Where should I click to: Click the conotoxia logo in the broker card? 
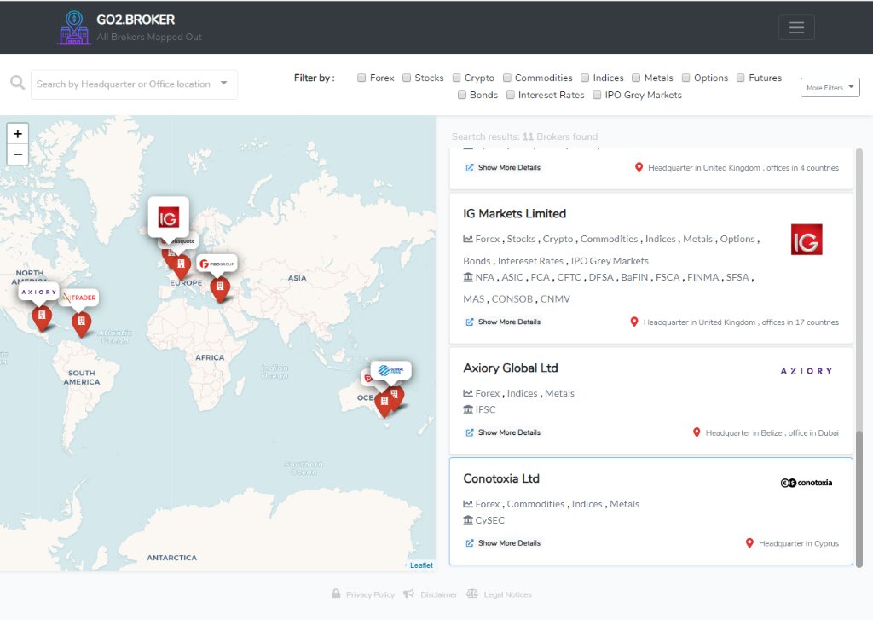807,483
